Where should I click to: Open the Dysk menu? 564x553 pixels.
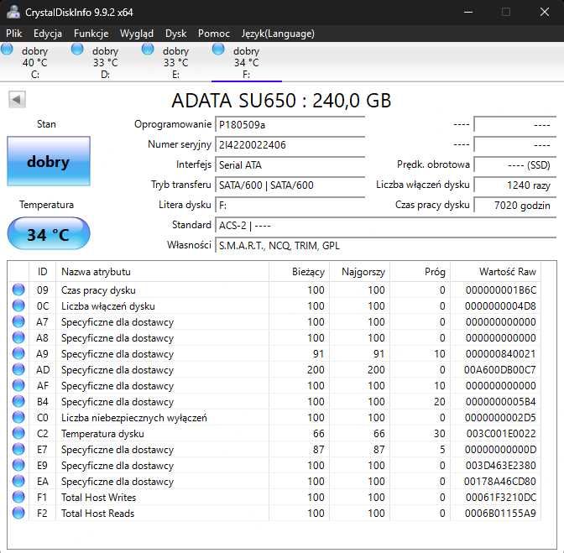[176, 34]
